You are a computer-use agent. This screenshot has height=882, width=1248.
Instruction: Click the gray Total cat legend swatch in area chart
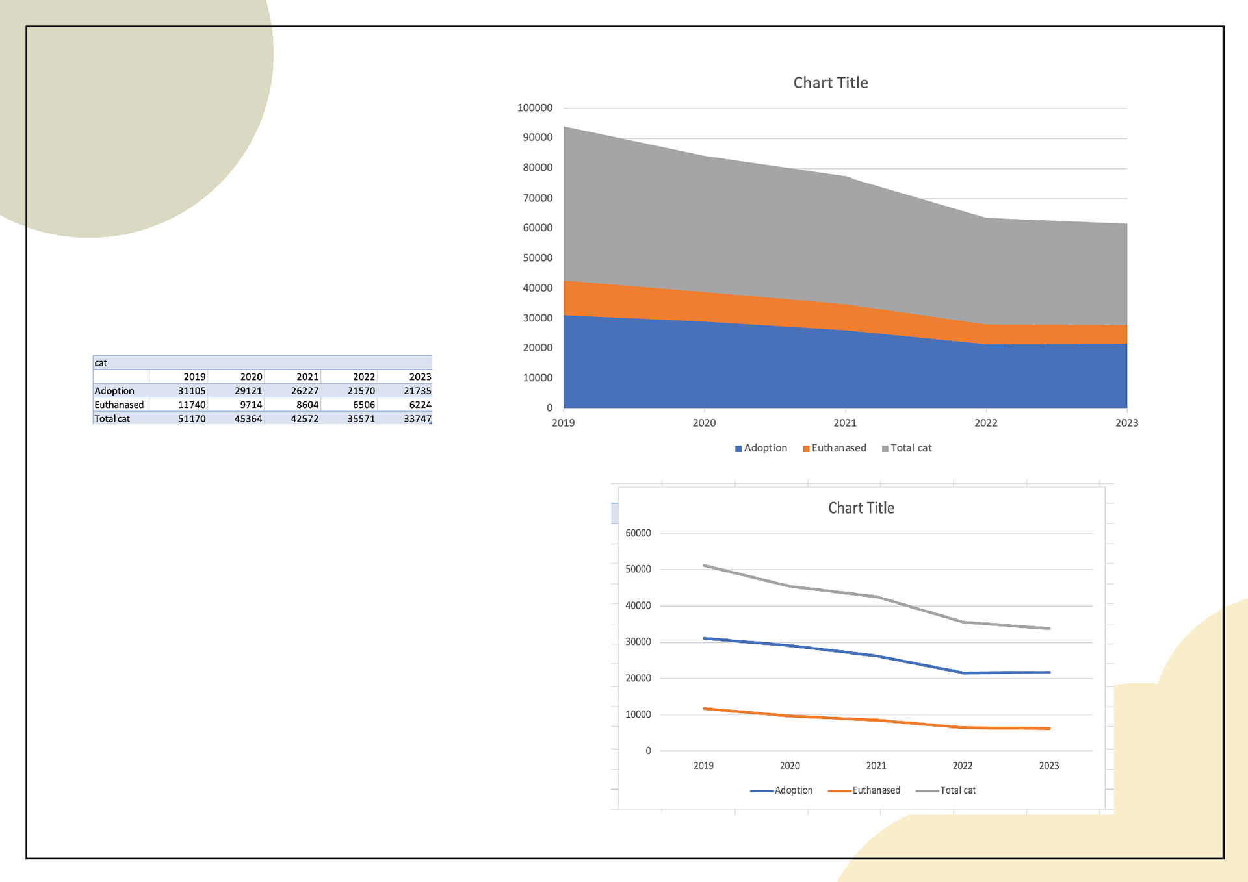pyautogui.click(x=885, y=449)
